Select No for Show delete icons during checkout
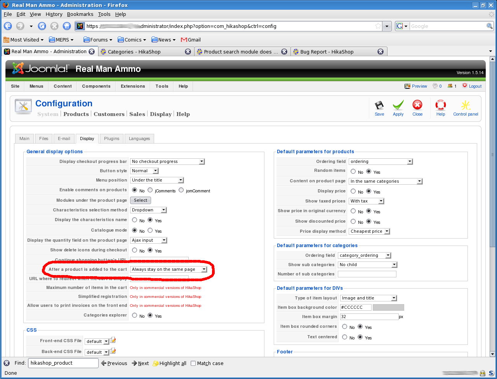 [x=135, y=250]
